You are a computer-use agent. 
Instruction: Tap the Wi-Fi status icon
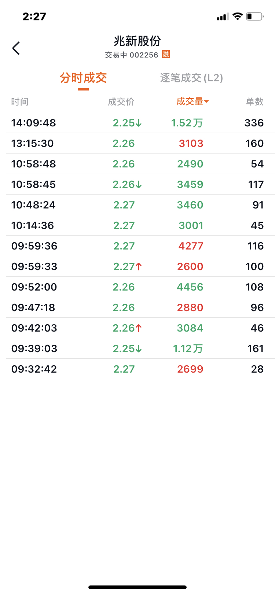238,16
